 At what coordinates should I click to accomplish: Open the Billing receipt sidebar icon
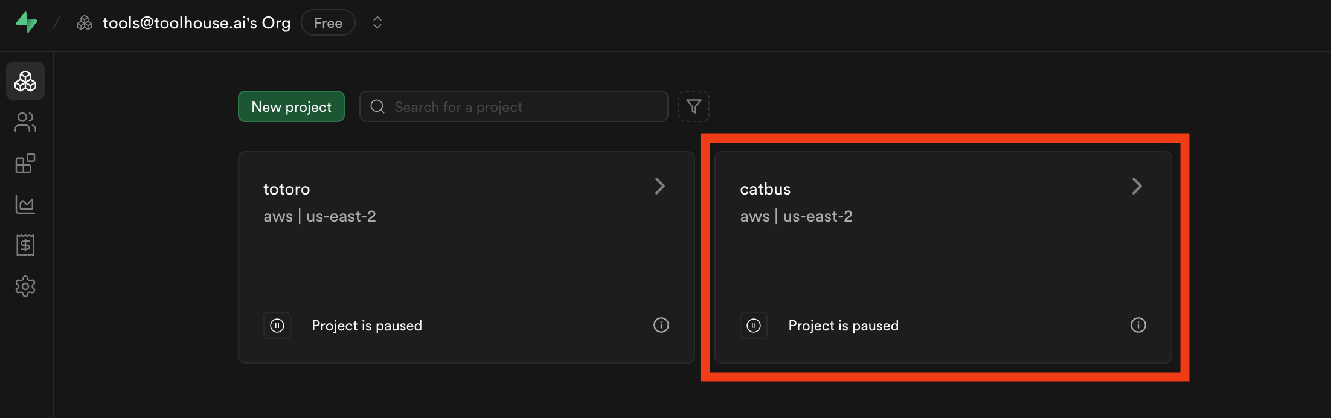(25, 245)
